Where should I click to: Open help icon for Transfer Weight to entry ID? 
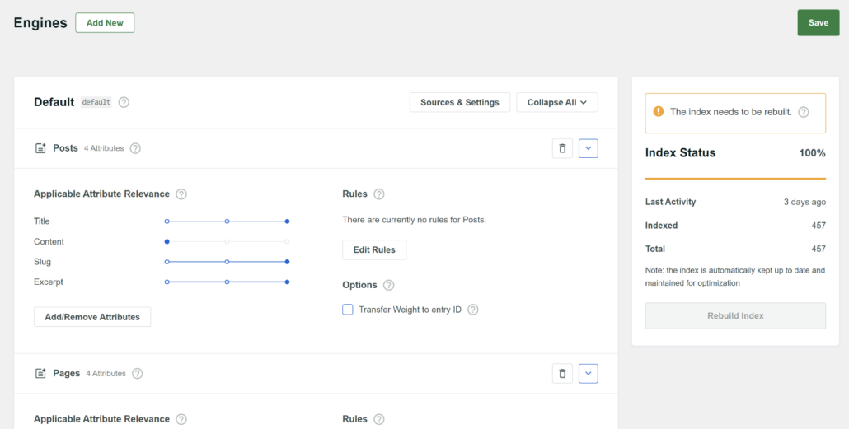pos(472,310)
